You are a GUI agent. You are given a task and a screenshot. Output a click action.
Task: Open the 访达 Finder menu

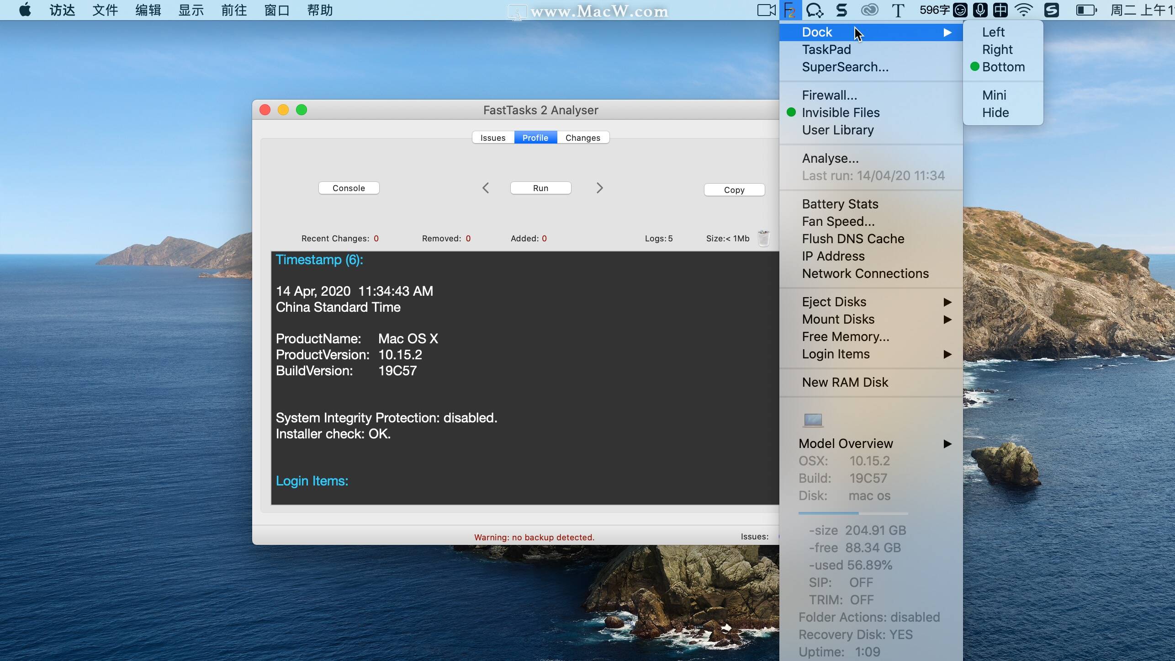tap(62, 10)
